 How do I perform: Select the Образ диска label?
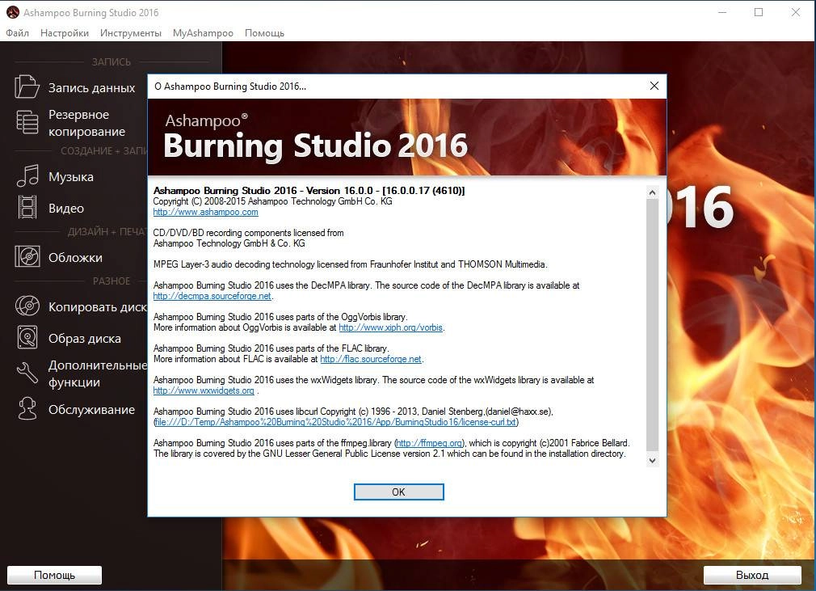click(85, 339)
